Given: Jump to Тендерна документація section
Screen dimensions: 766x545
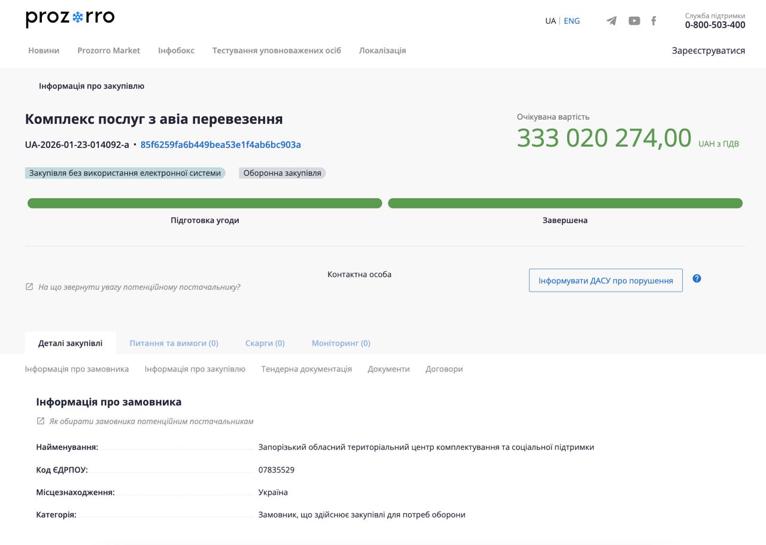Looking at the screenshot, I should click(x=306, y=369).
